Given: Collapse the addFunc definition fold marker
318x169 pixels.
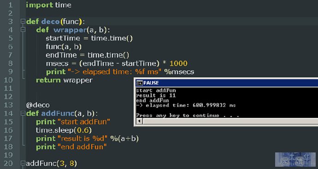Looking at the screenshot, I should [x=23, y=113].
